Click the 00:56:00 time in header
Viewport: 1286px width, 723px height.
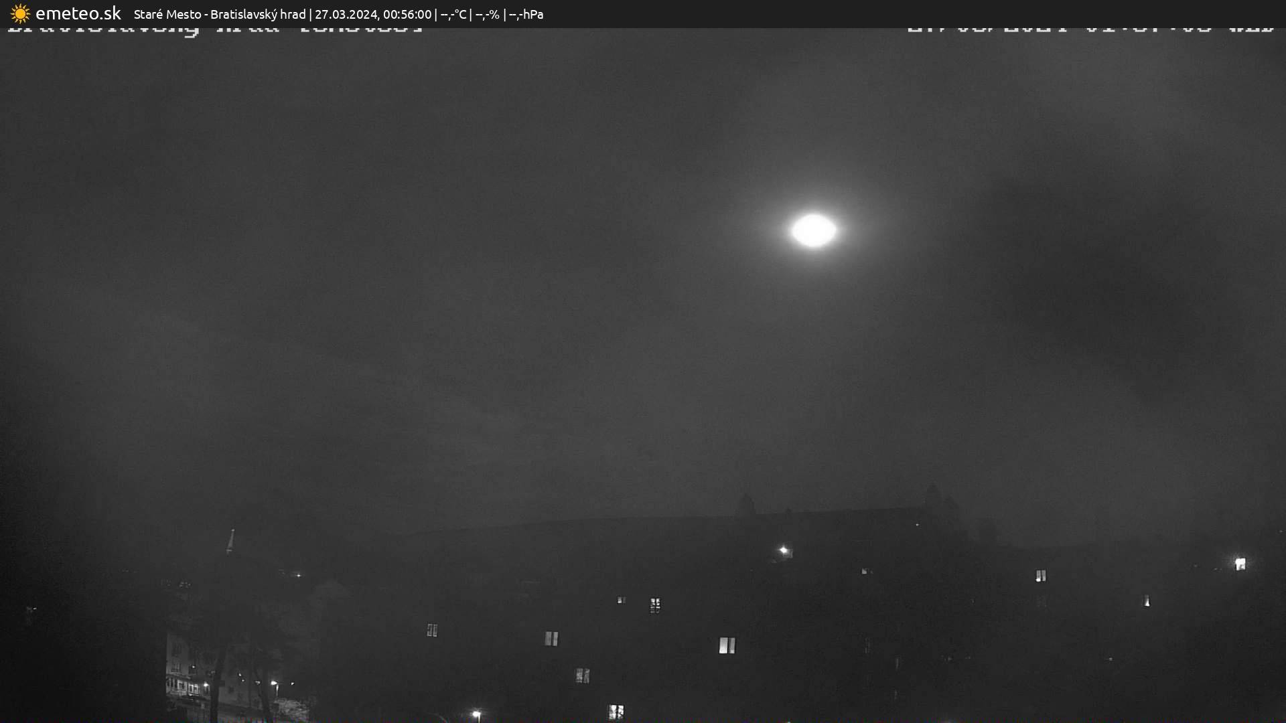[407, 14]
